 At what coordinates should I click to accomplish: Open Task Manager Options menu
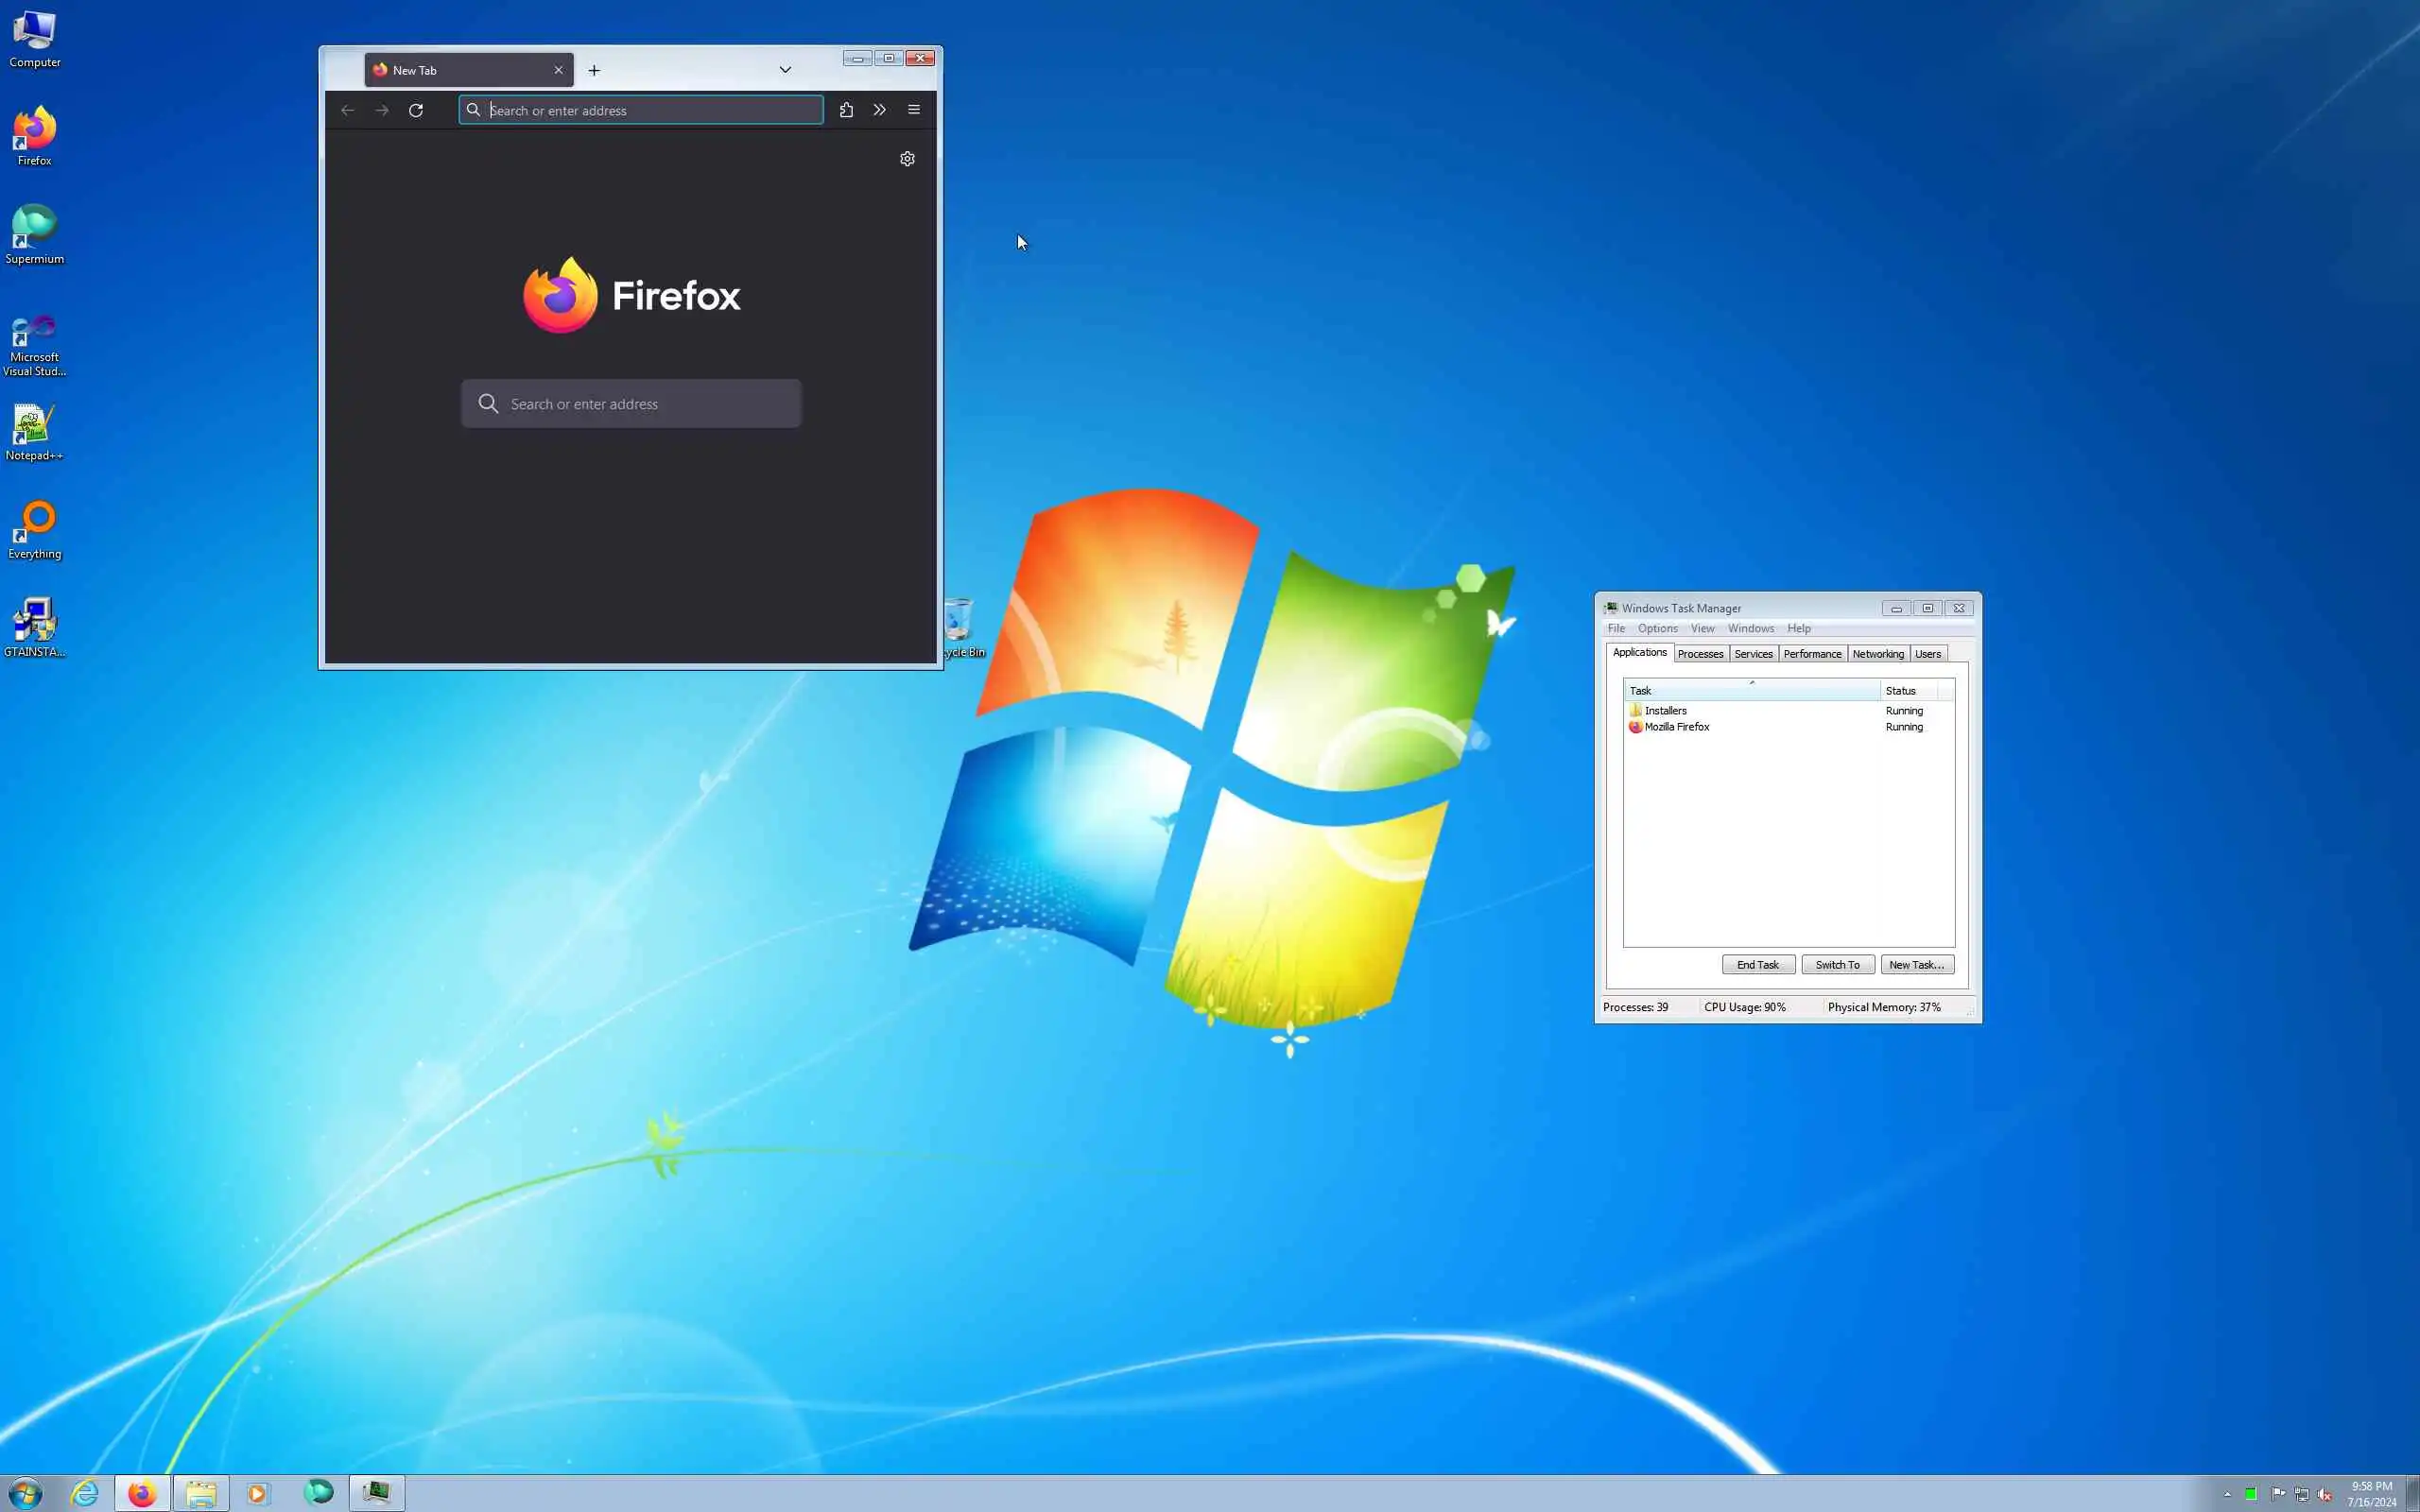[x=1657, y=629]
